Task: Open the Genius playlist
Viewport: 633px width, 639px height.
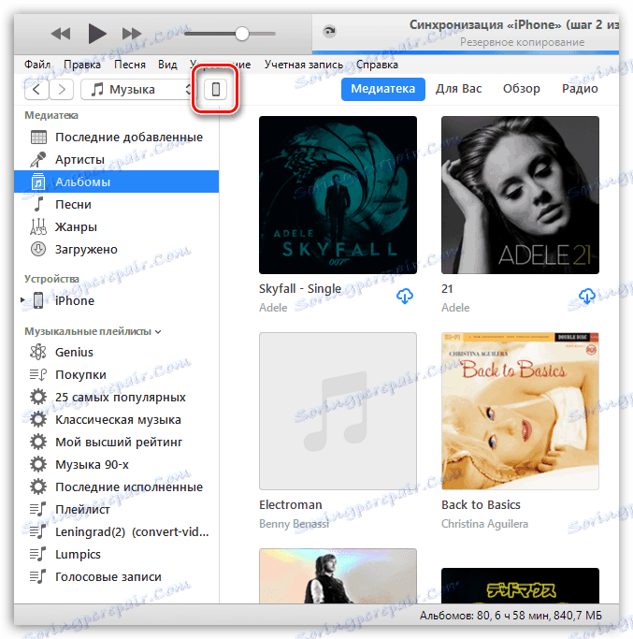Action: pyautogui.click(x=117, y=352)
